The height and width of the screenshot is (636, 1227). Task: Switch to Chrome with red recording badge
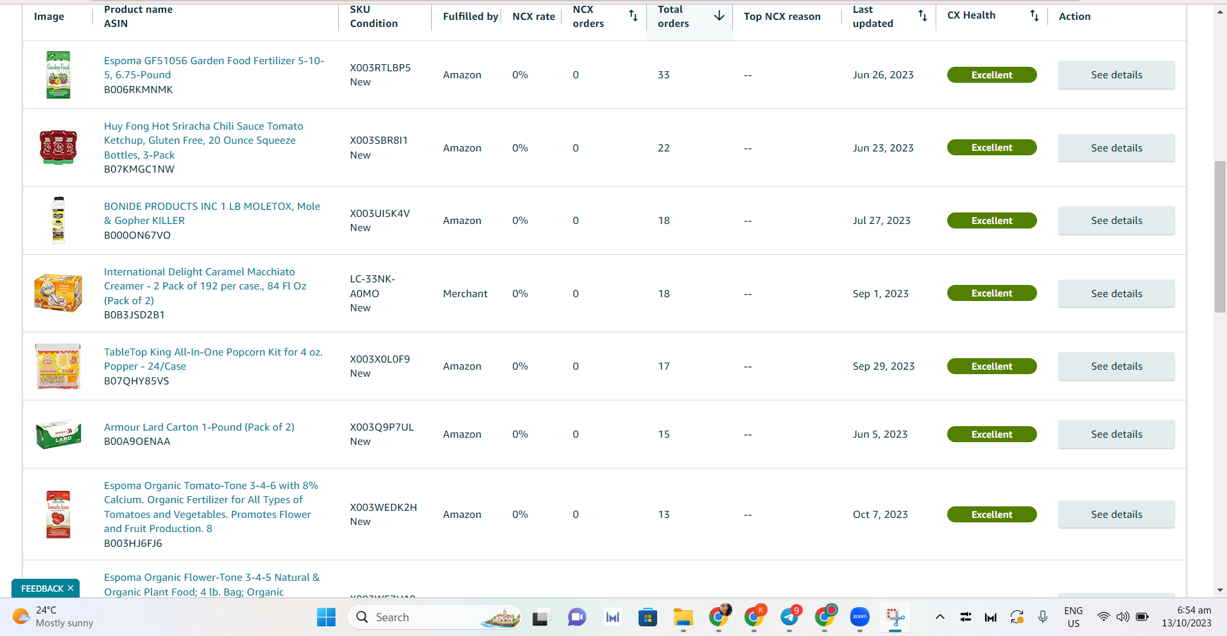pyautogui.click(x=825, y=617)
